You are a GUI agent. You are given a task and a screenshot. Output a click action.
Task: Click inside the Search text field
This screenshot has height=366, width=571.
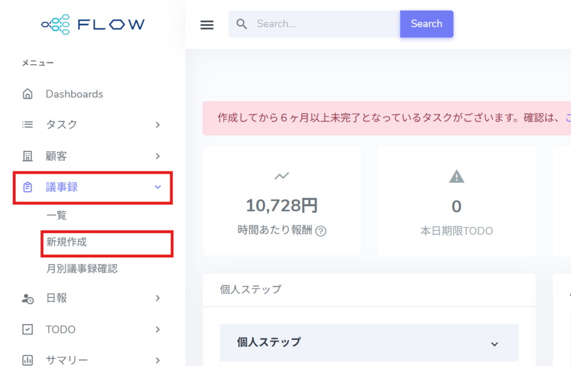323,24
